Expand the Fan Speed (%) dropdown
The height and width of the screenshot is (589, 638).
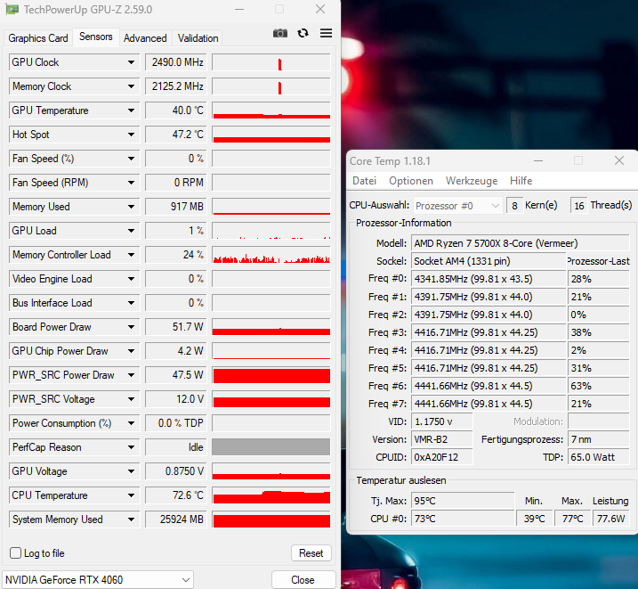[131, 159]
